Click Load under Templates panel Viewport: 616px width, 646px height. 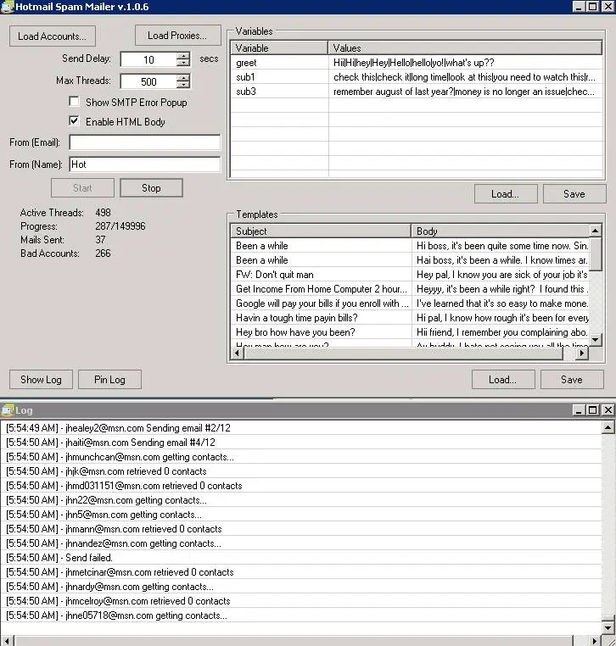tap(503, 380)
